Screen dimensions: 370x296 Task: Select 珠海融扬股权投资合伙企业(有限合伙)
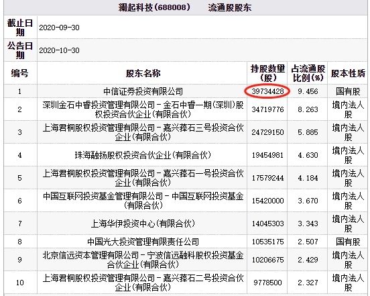coord(143,155)
